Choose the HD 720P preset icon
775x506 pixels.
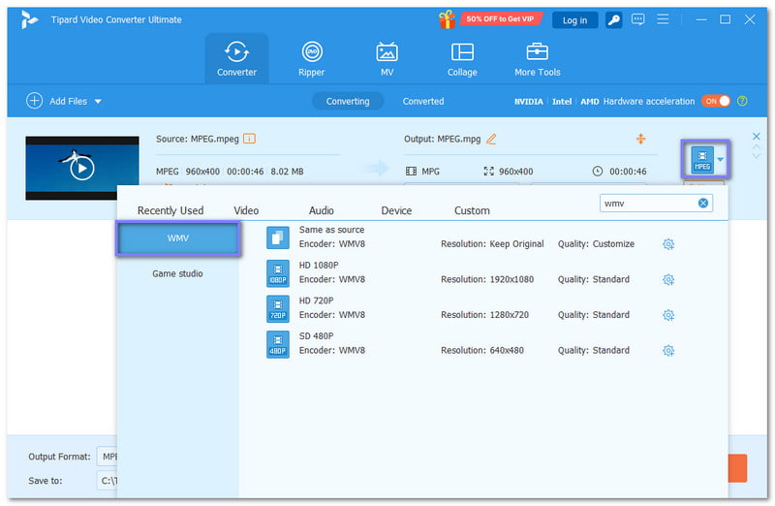(x=278, y=308)
